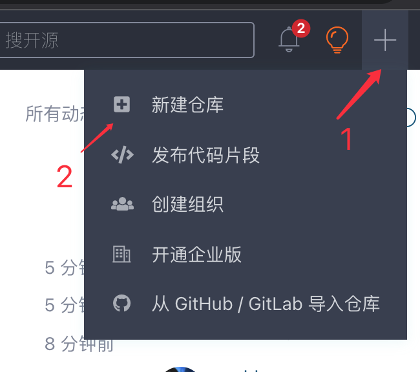Click the group people icon
420x372 pixels.
[x=122, y=204]
